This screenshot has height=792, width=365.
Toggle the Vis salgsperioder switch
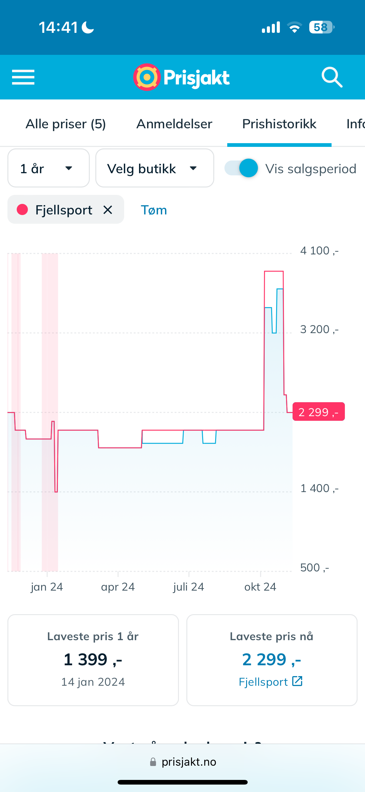[241, 168]
